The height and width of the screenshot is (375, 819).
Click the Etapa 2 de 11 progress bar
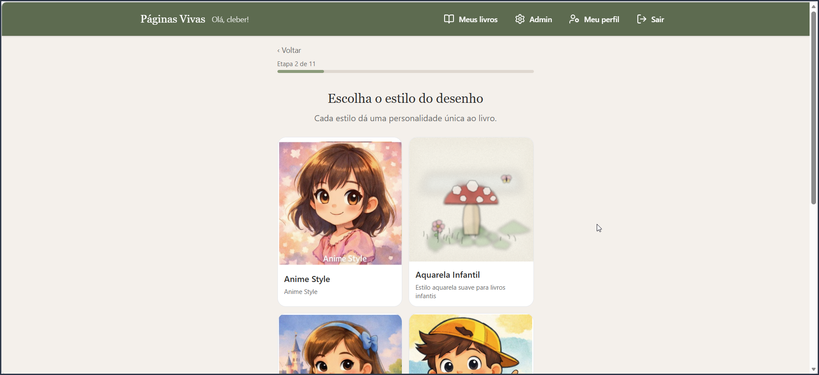coord(405,71)
